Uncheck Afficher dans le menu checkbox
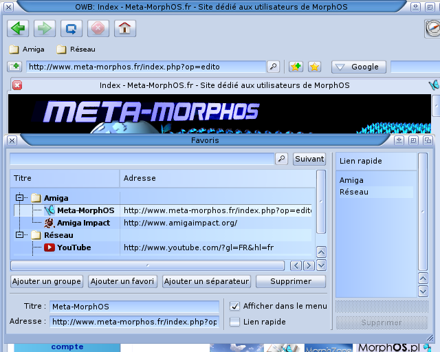Viewport: 440px width, 352px height. (234, 306)
